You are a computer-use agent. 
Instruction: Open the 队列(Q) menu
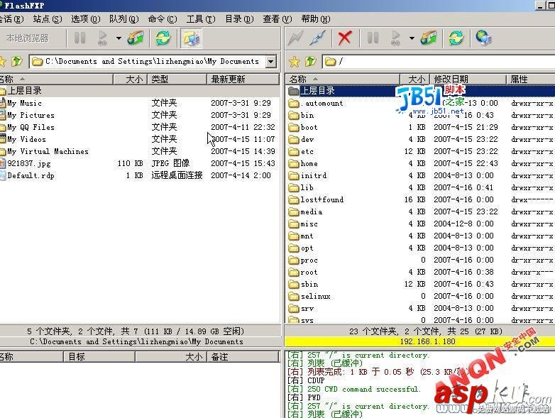tap(123, 18)
